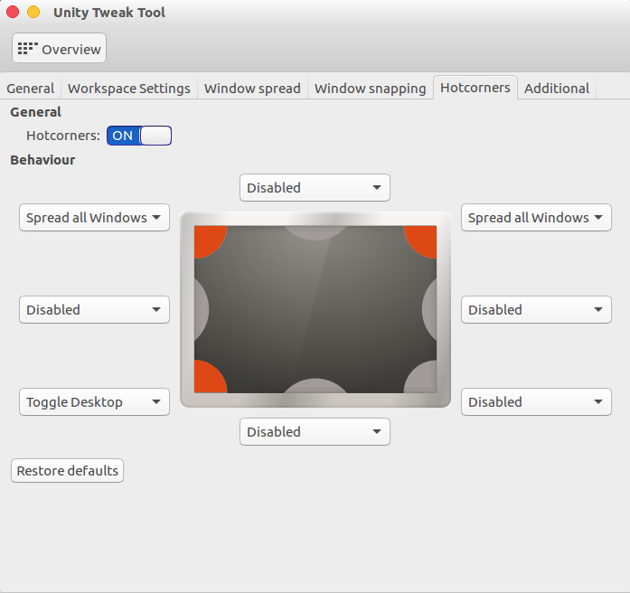Click the red close window button
The height and width of the screenshot is (593, 630).
13,12
